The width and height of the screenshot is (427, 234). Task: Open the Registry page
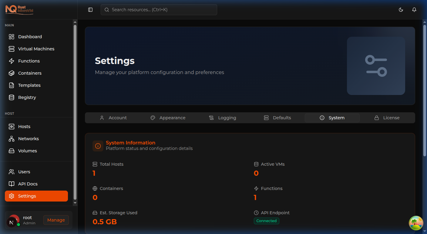28,97
